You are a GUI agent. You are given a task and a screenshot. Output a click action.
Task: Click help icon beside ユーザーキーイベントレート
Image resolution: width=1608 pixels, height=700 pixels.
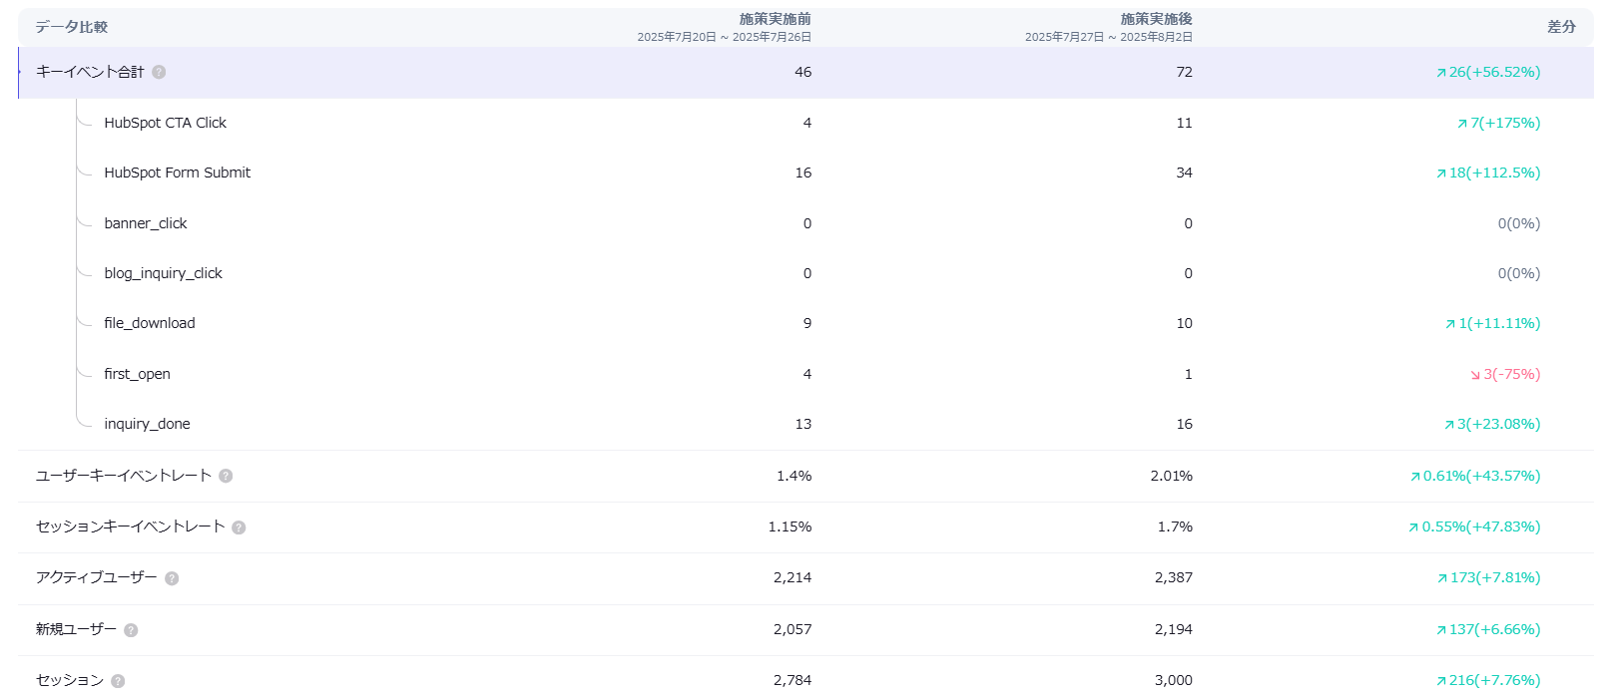point(226,477)
